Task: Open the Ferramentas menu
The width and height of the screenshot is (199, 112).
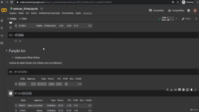Action: click(68, 13)
